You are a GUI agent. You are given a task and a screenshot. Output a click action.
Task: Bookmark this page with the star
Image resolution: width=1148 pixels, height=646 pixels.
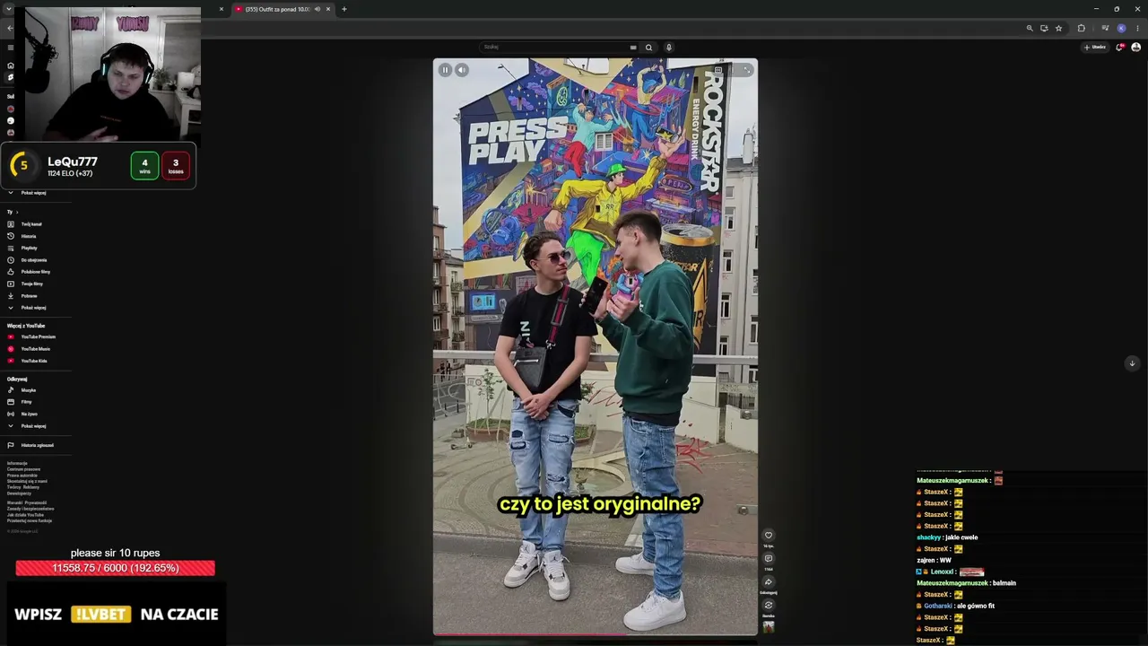1059,29
